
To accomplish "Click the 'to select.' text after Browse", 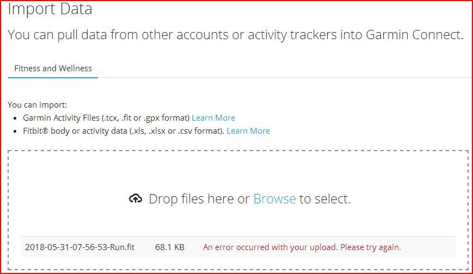I will pyautogui.click(x=325, y=199).
